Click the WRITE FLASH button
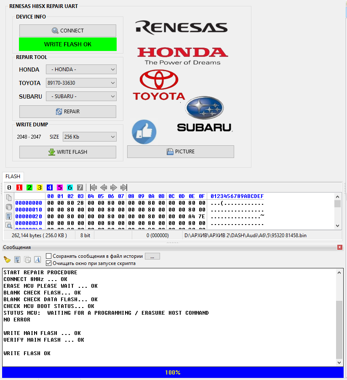Image resolution: width=347 pixels, height=380 pixels. tap(68, 152)
